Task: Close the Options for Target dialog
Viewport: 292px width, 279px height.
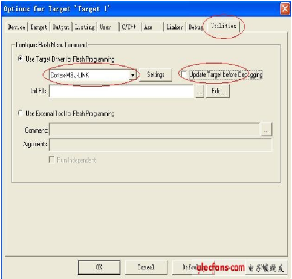Action: click(x=285, y=8)
